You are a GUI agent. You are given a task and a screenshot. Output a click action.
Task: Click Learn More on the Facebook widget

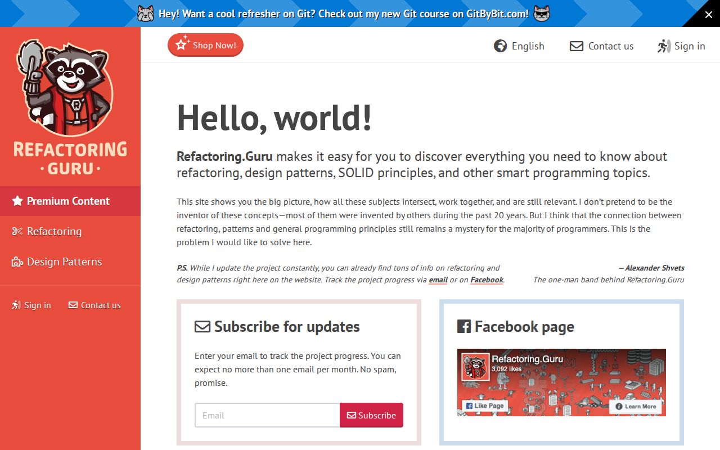coord(636,406)
